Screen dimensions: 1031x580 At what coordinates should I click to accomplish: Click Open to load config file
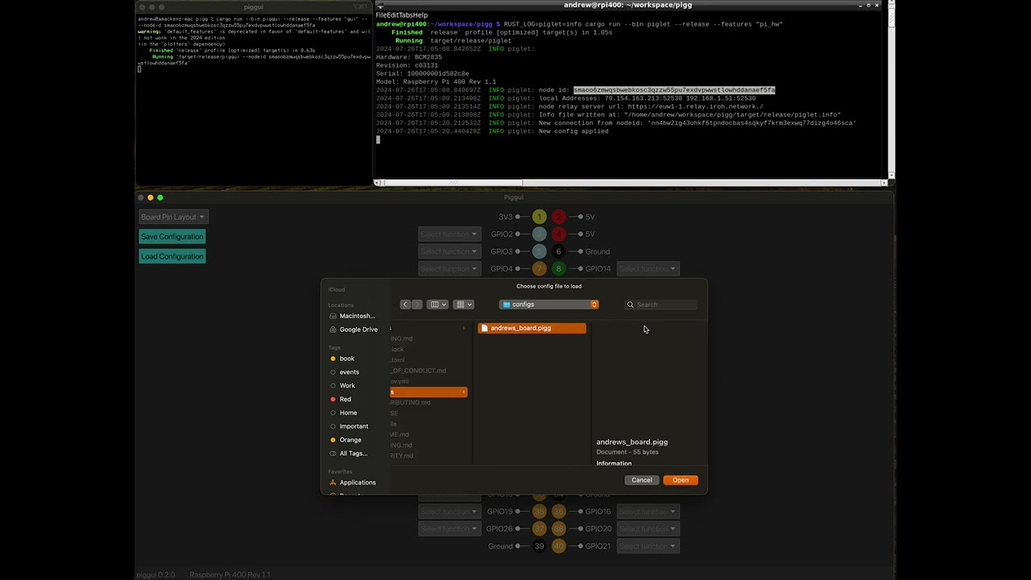681,480
